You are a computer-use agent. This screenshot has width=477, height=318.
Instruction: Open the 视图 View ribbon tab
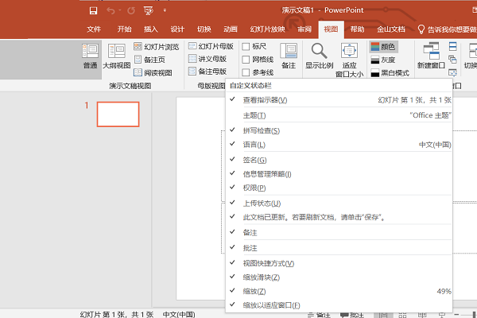point(332,29)
